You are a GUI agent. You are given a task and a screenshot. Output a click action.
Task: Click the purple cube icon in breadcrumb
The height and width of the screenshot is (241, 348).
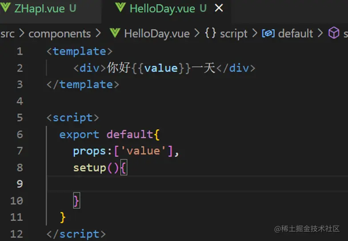pyautogui.click(x=333, y=33)
